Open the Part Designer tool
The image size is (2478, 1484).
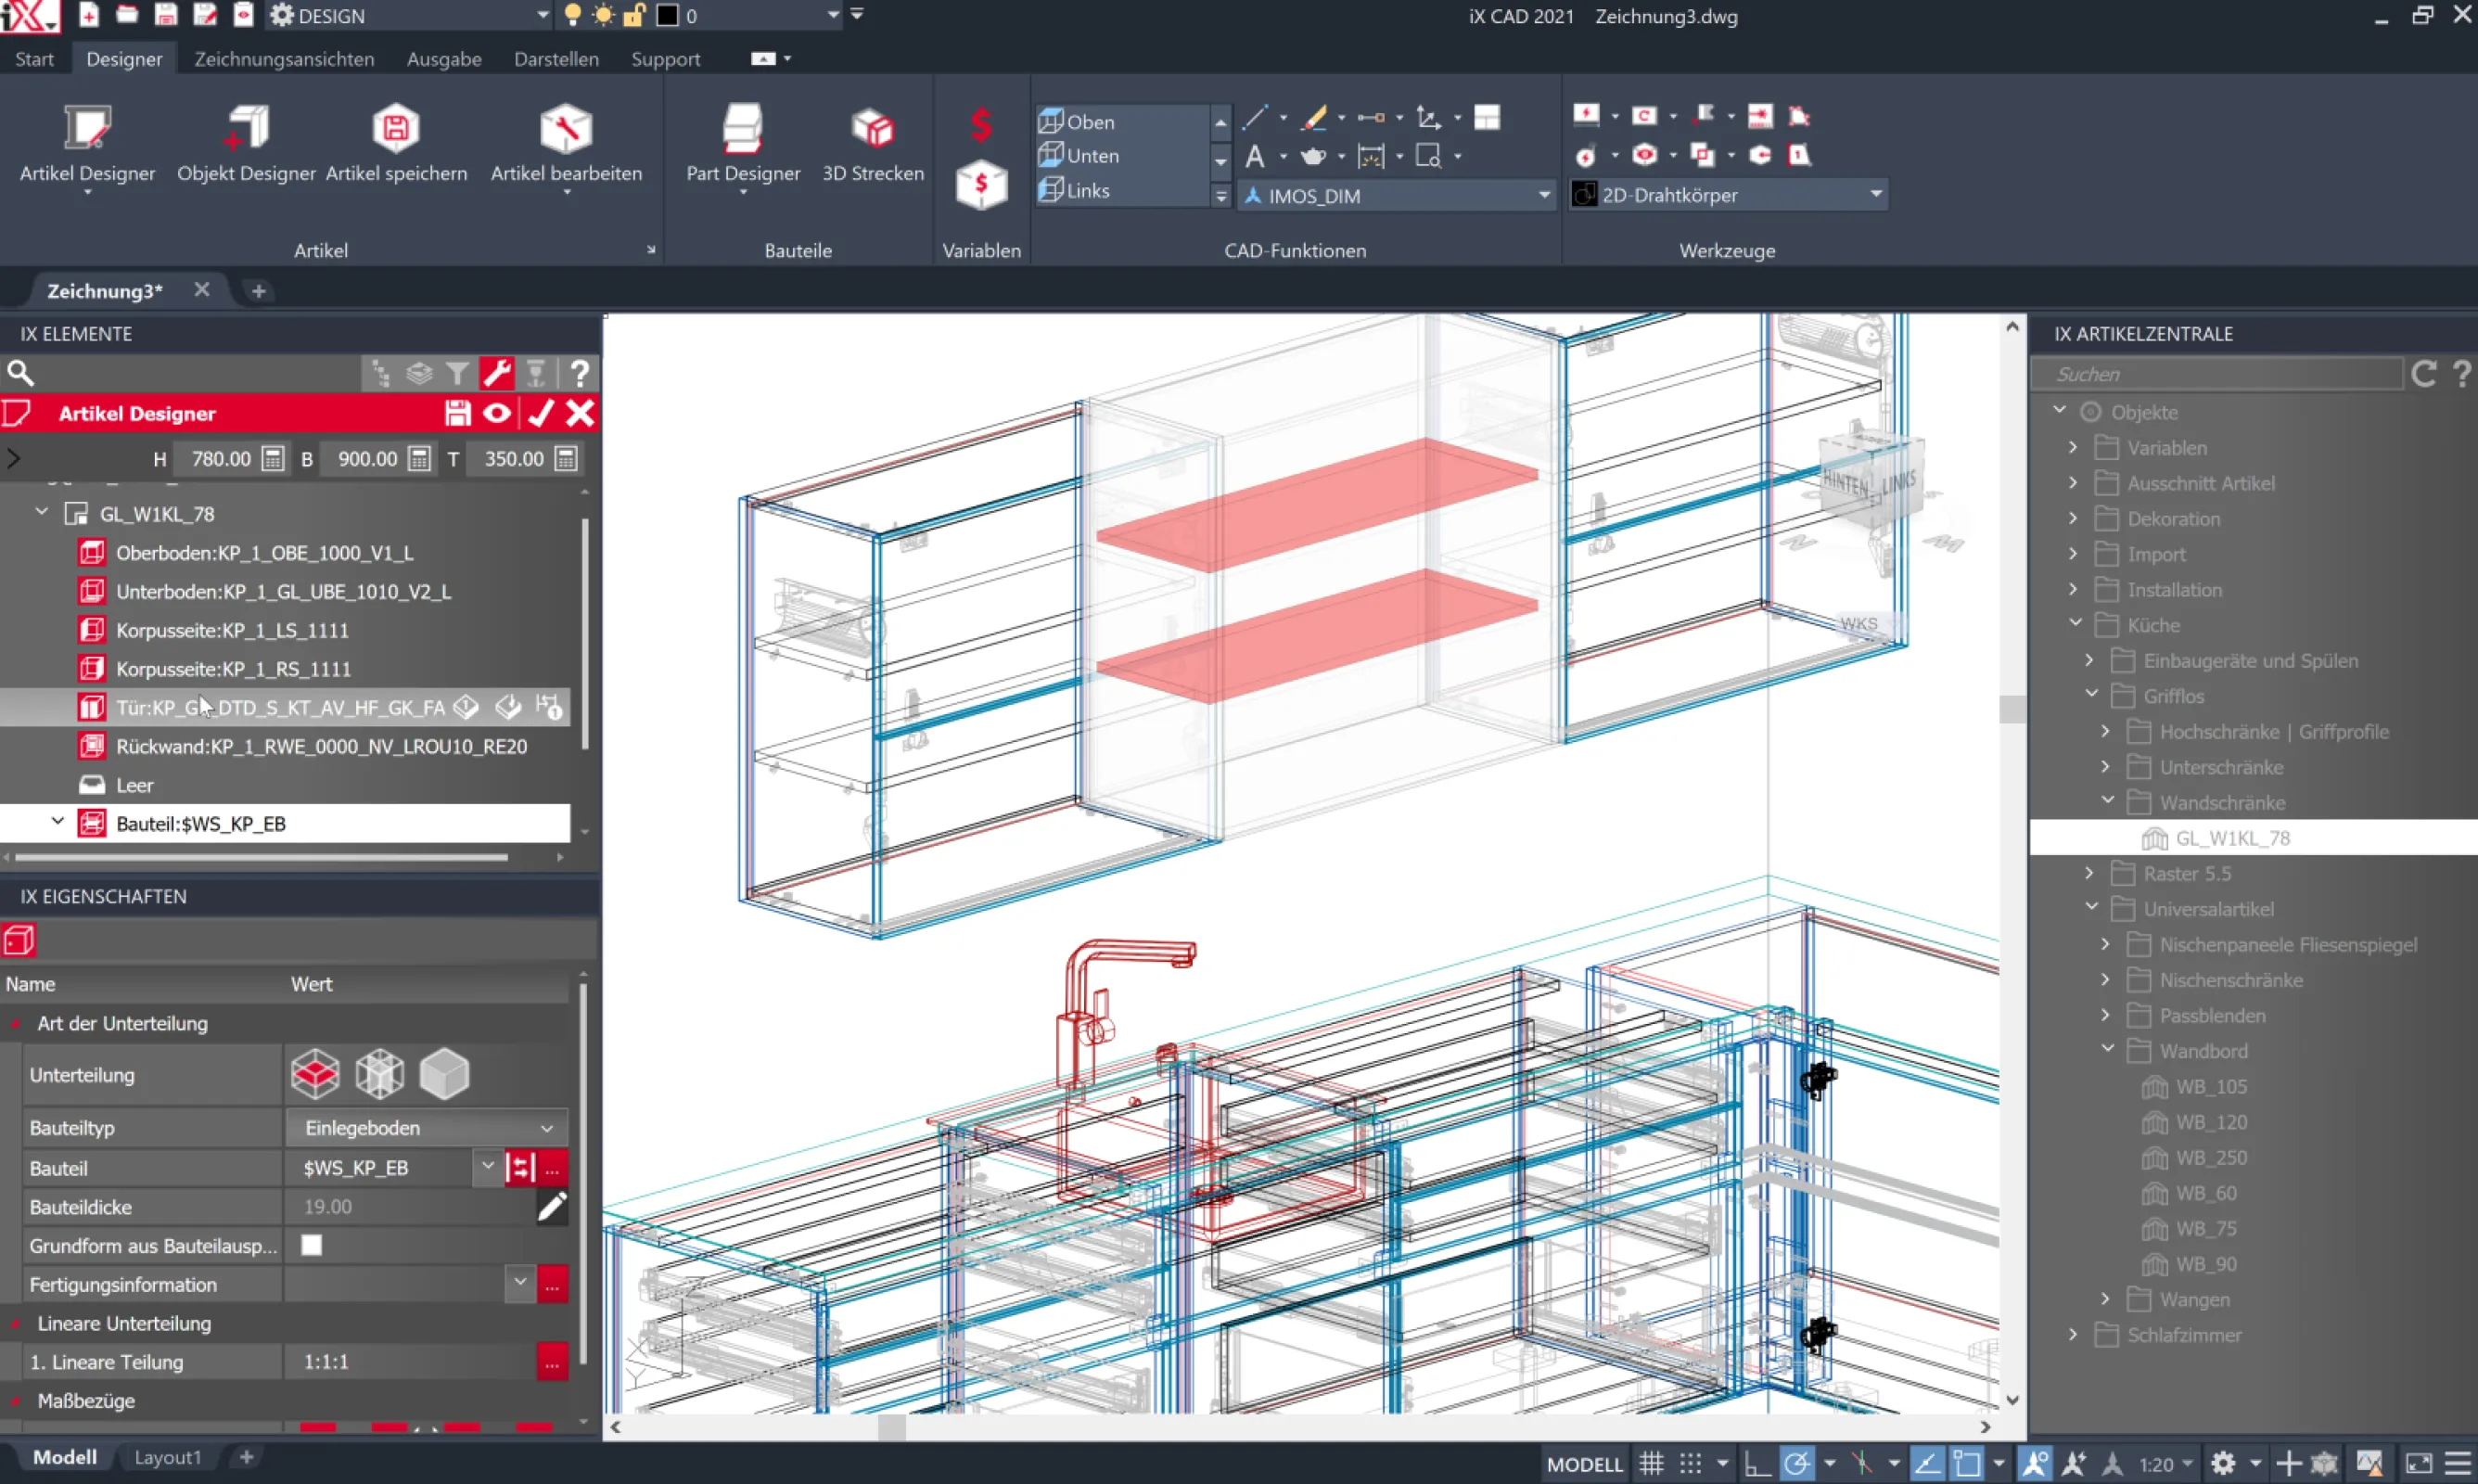743,129
